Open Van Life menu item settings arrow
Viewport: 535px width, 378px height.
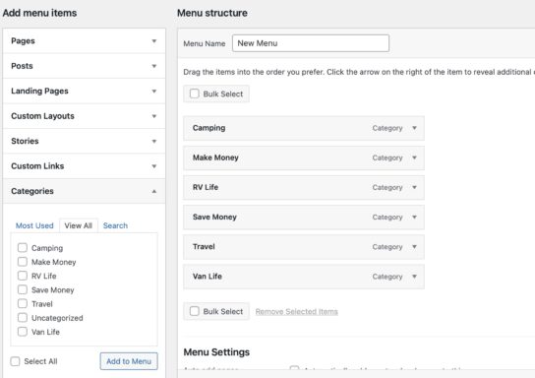pos(415,277)
